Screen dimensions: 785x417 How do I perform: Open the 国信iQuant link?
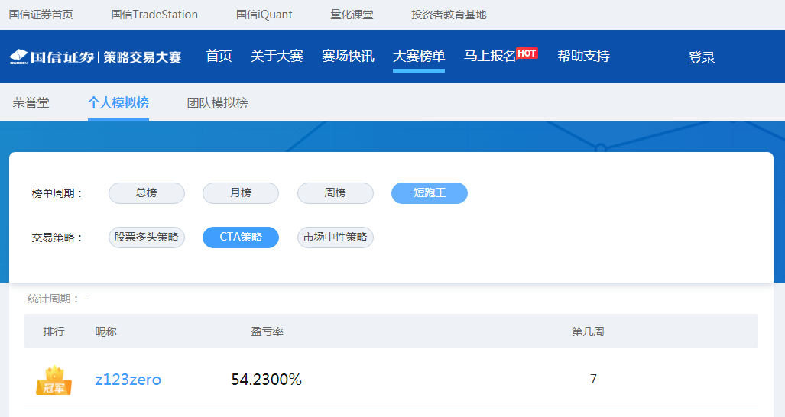coord(264,15)
